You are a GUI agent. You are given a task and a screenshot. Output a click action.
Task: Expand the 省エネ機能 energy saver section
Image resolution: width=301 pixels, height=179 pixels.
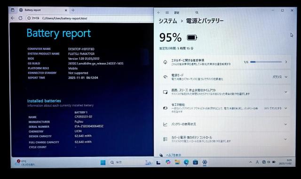point(226,108)
